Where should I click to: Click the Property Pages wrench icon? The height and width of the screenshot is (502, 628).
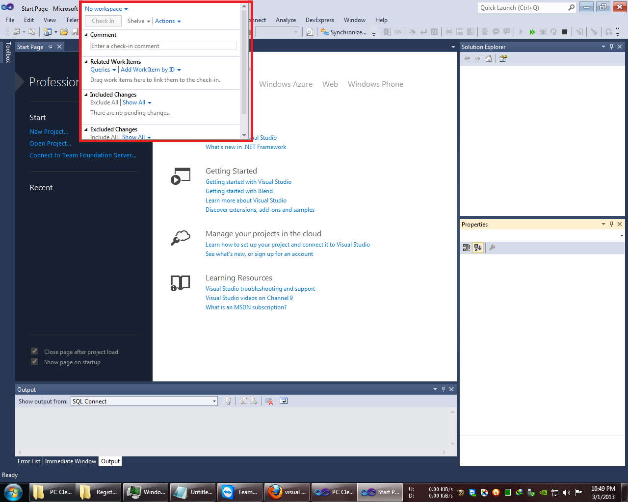492,248
